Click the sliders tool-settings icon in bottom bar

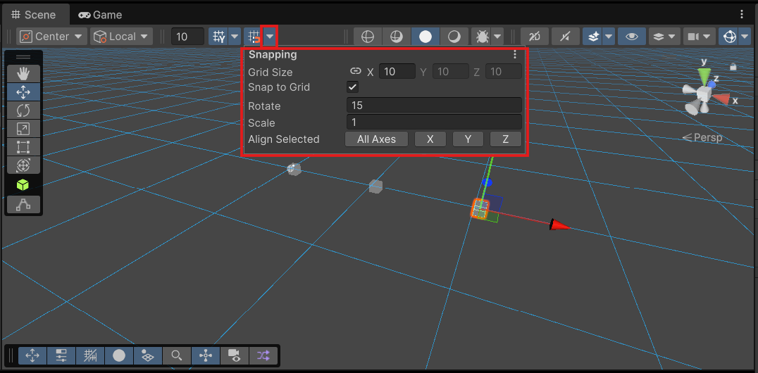61,356
